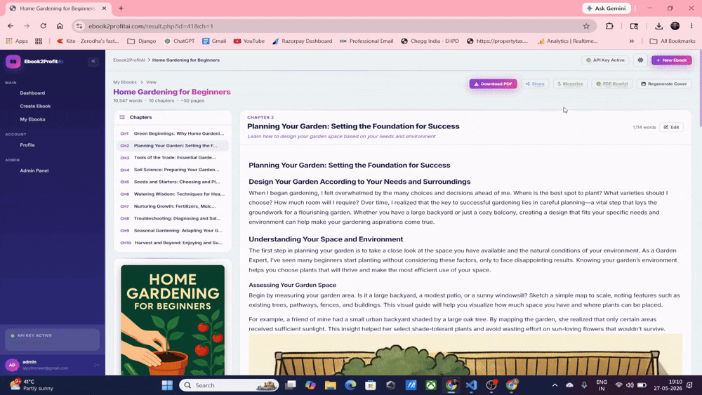Open the apps grid shortcut in bookmarks bar
702x395 pixels.
click(x=39, y=41)
